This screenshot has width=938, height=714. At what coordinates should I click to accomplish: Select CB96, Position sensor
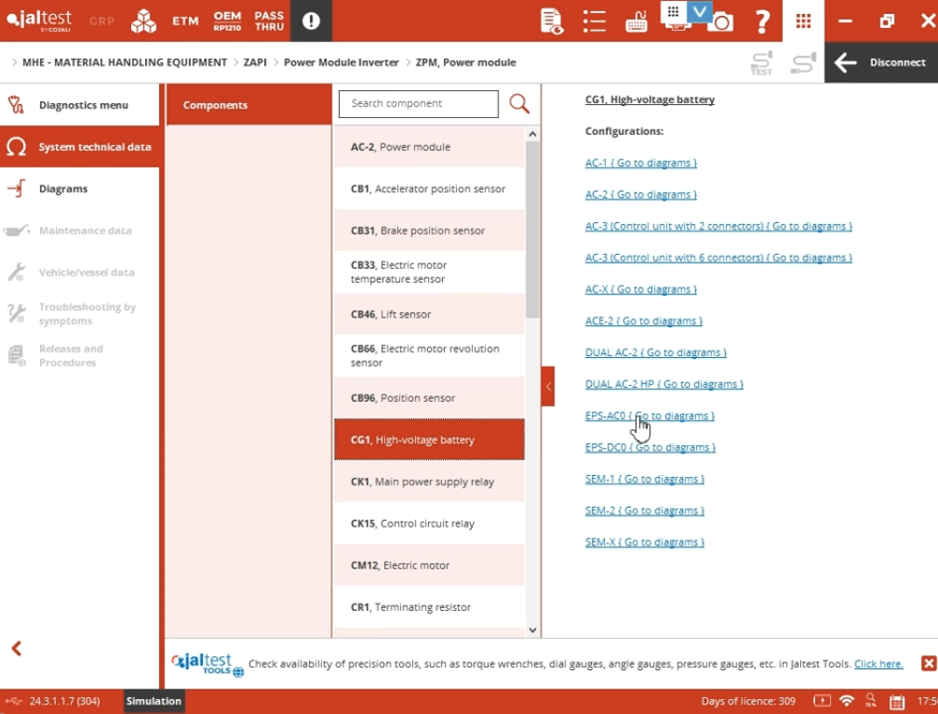pyautogui.click(x=429, y=398)
